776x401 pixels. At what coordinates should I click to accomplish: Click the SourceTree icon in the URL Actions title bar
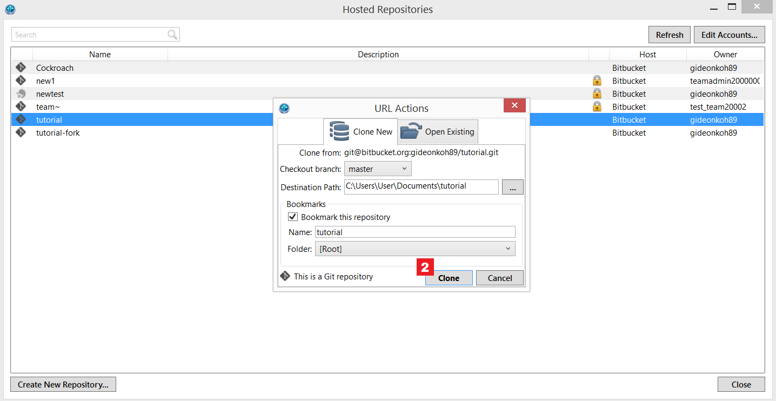pos(284,108)
